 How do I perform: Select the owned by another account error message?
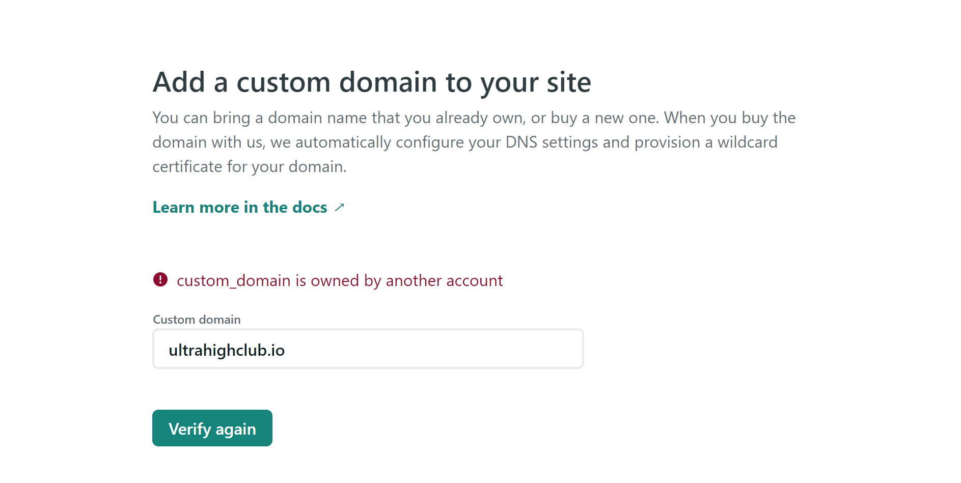coord(340,280)
